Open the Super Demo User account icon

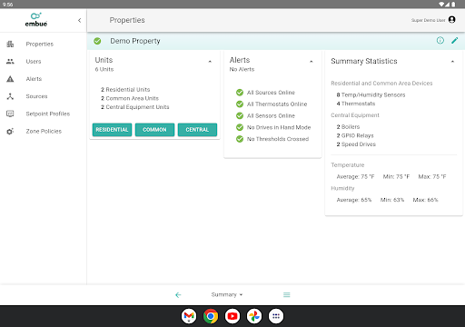click(x=451, y=20)
